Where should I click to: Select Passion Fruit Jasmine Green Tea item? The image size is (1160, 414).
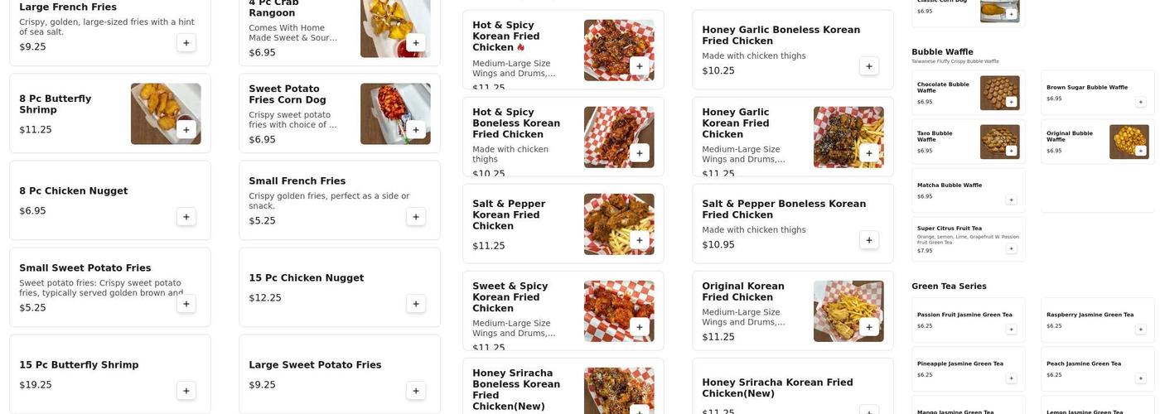tap(965, 319)
